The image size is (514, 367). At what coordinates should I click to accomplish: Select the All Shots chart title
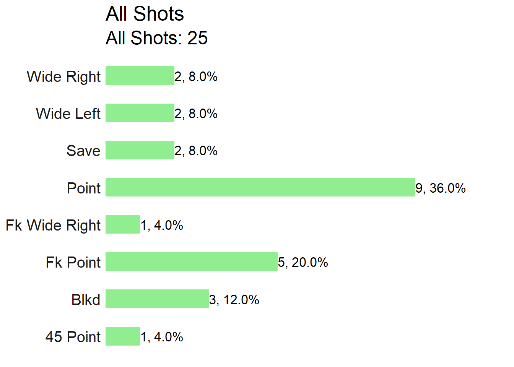click(x=145, y=14)
